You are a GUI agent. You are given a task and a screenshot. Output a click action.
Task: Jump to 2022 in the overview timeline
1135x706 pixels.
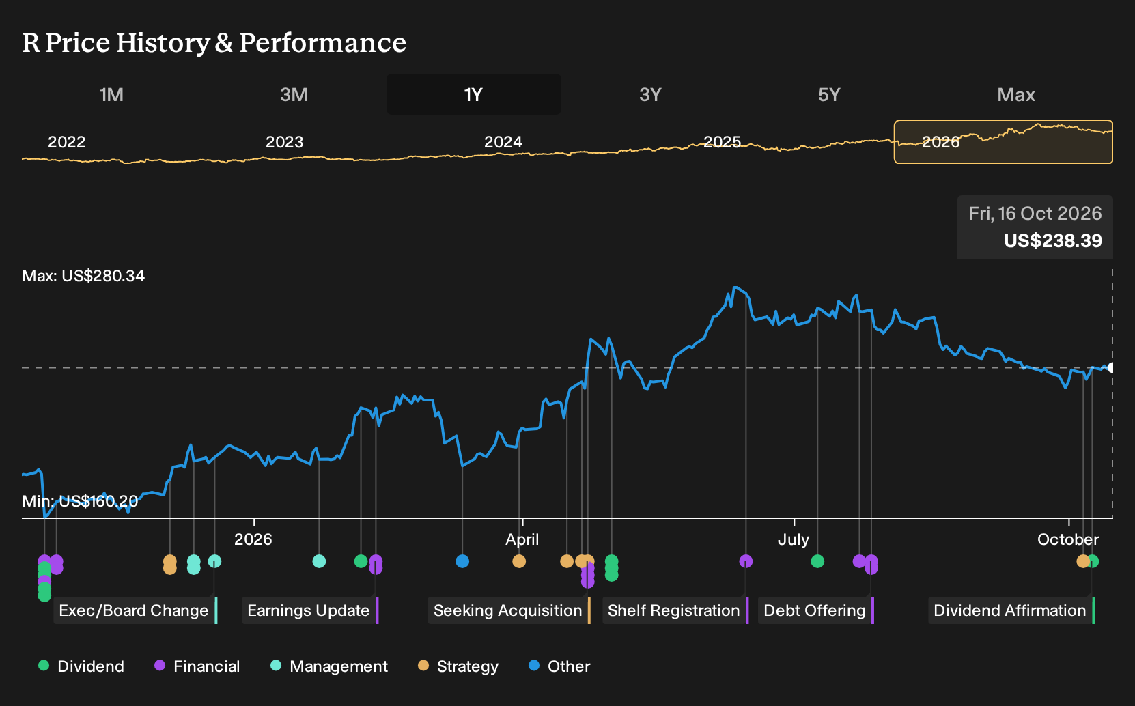pyautogui.click(x=66, y=142)
